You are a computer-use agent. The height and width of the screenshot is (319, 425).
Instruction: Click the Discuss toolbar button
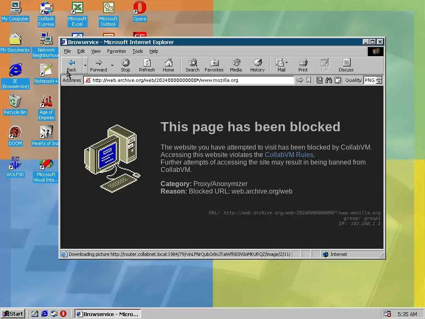346,65
